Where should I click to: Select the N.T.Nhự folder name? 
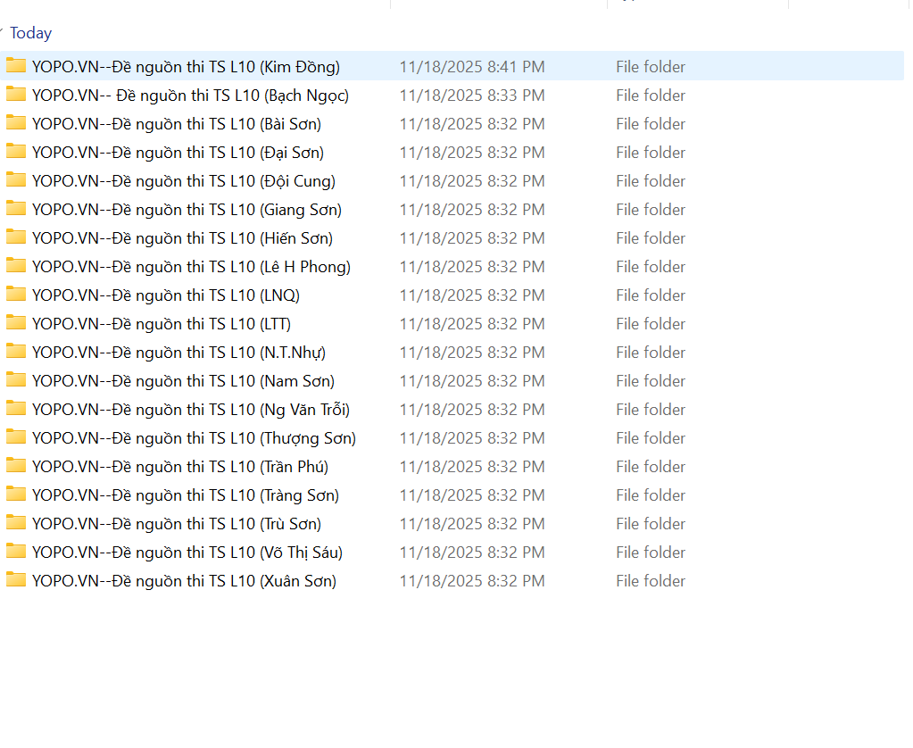tap(178, 353)
